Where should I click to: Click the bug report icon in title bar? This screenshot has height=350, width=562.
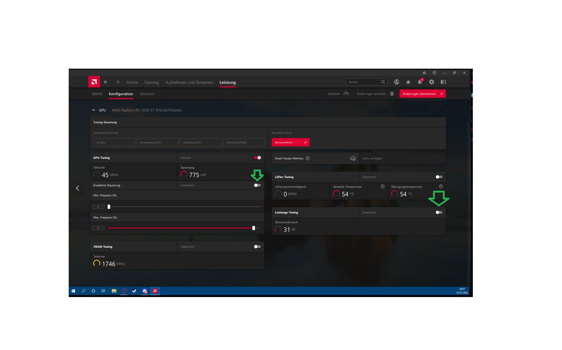click(424, 73)
